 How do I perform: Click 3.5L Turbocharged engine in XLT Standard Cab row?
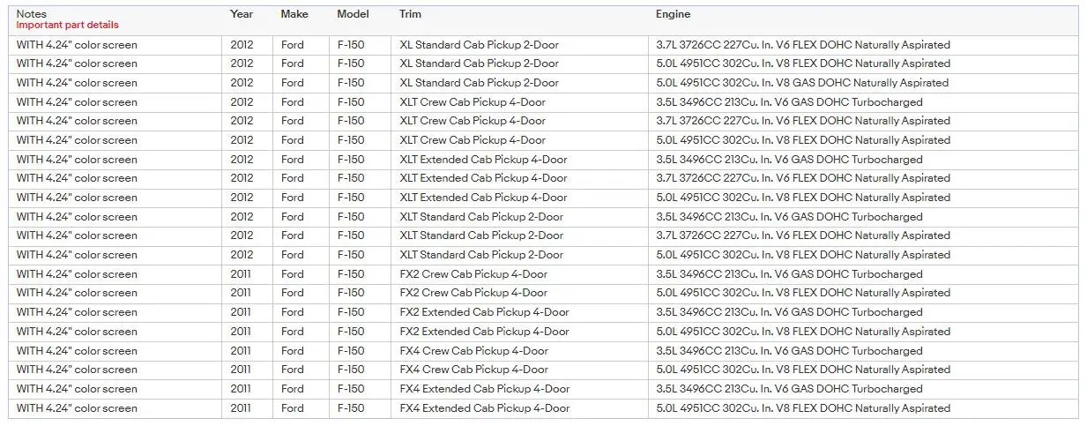[x=789, y=217]
